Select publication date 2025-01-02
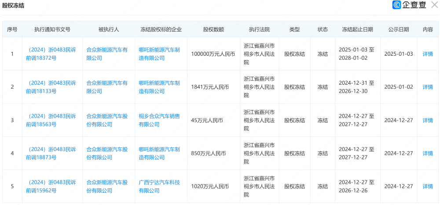 [x=399, y=87]
